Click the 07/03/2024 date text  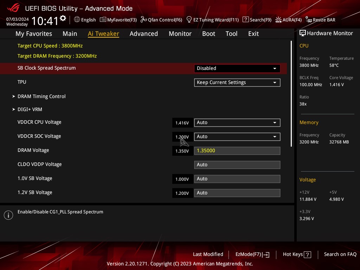[18, 19]
